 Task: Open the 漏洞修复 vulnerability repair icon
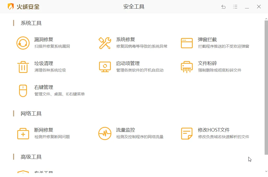[23, 43]
